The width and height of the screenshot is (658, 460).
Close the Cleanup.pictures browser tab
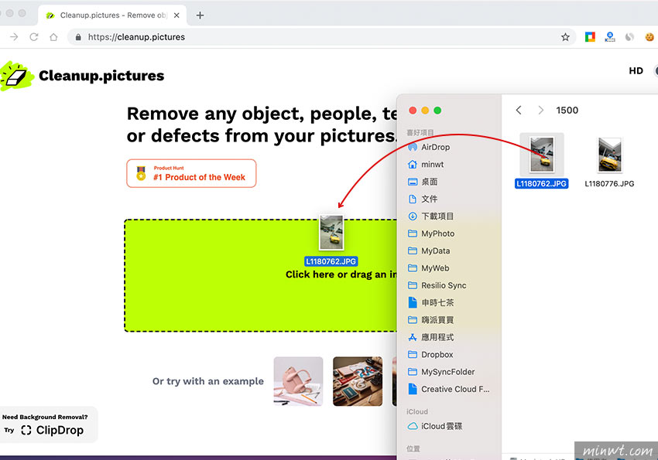[x=176, y=15]
